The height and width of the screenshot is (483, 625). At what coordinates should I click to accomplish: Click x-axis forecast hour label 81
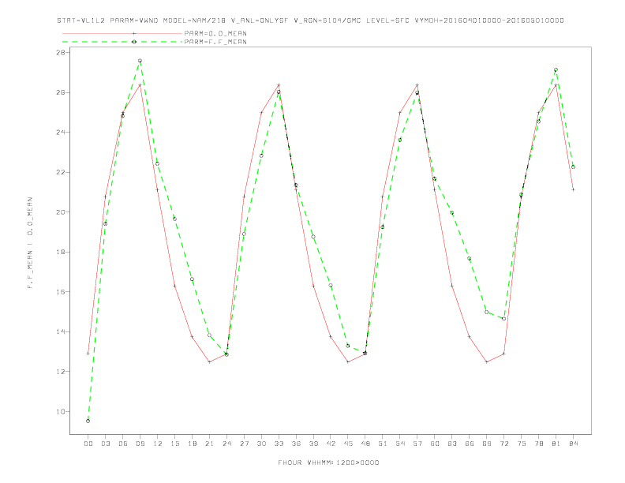(556, 444)
